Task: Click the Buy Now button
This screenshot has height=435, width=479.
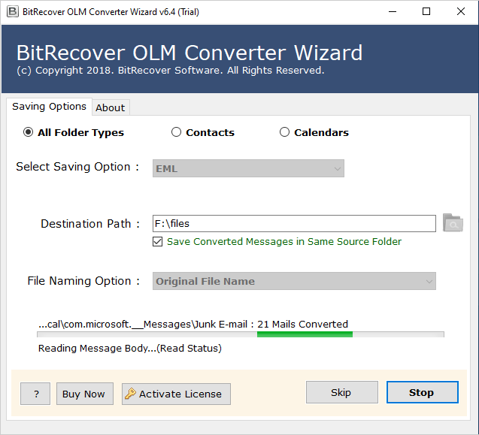Action: pyautogui.click(x=85, y=394)
